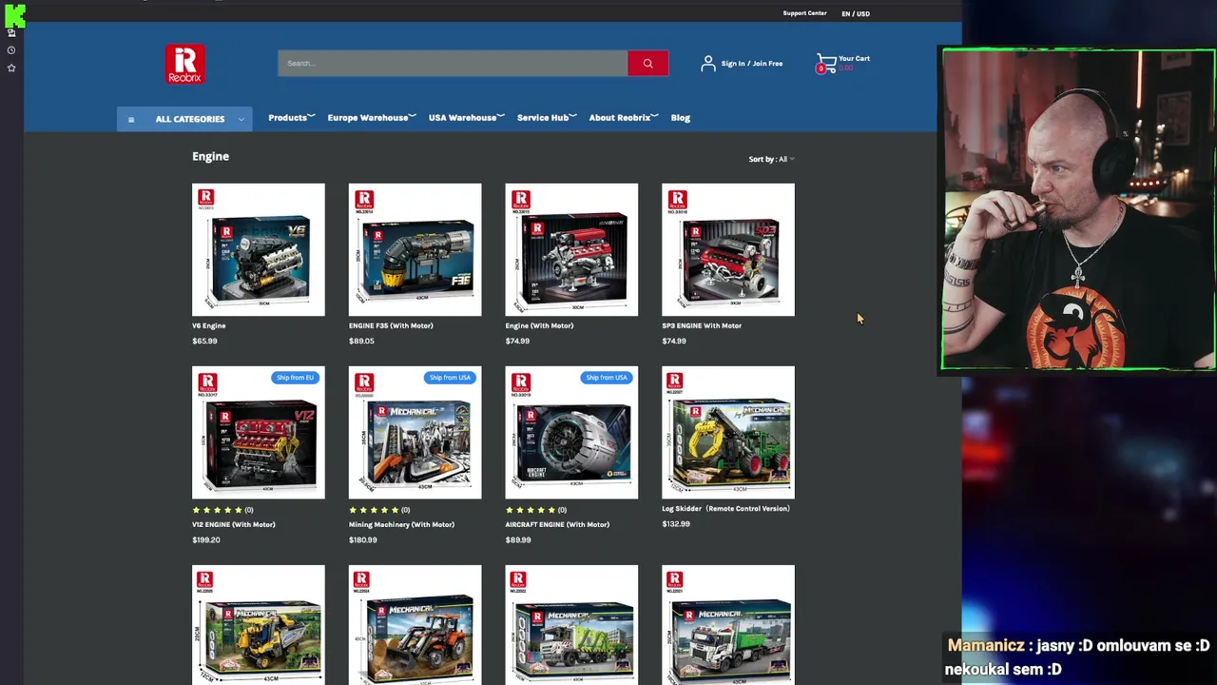Viewport: 1217px width, 685px height.
Task: Open the EN / USD language currency selector
Action: point(855,14)
